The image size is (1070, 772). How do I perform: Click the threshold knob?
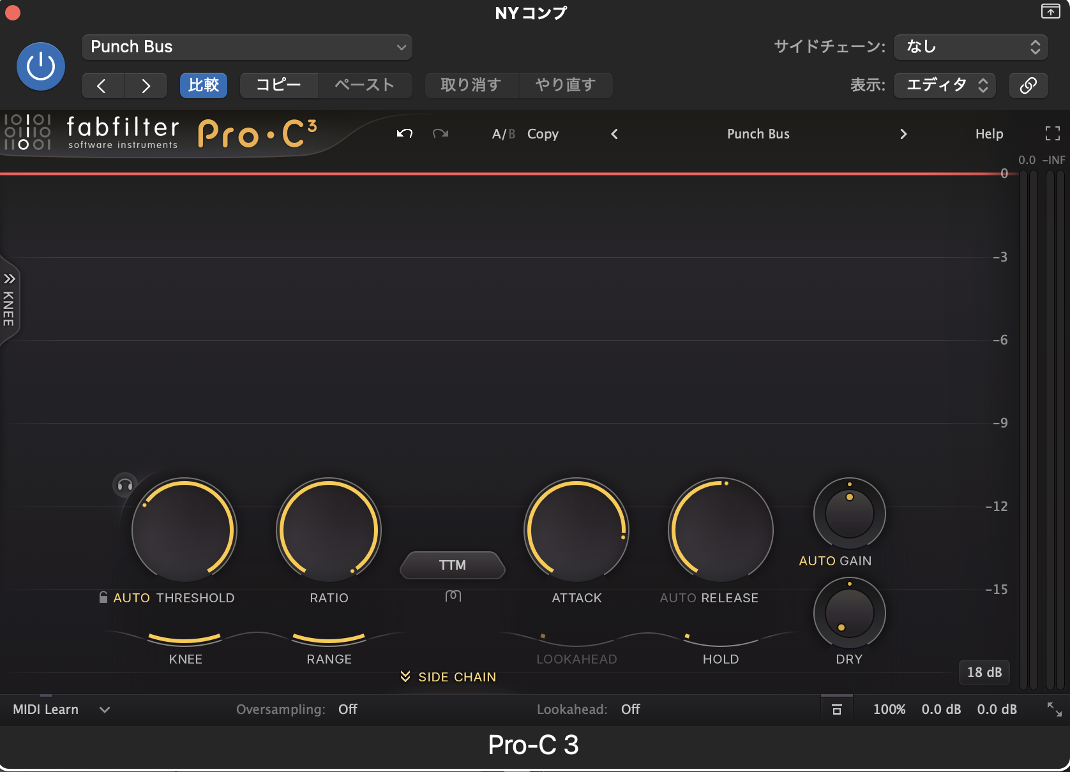tap(185, 530)
